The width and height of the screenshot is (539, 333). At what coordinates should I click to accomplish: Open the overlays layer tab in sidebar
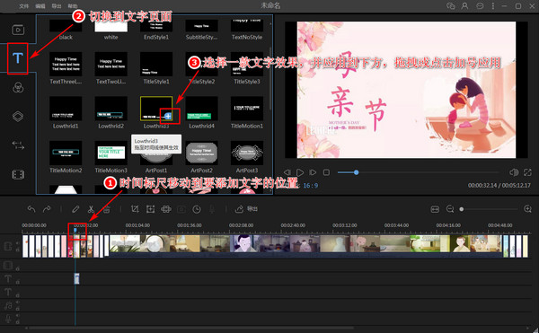click(x=18, y=117)
